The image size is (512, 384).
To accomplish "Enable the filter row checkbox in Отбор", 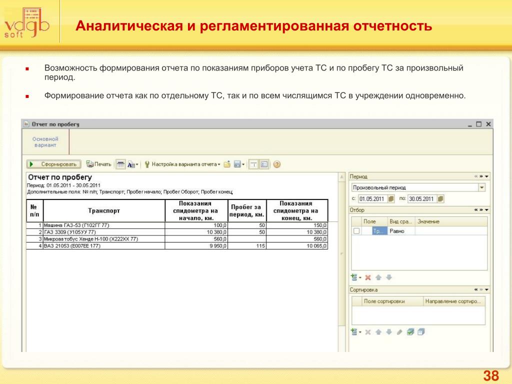I will (x=356, y=231).
